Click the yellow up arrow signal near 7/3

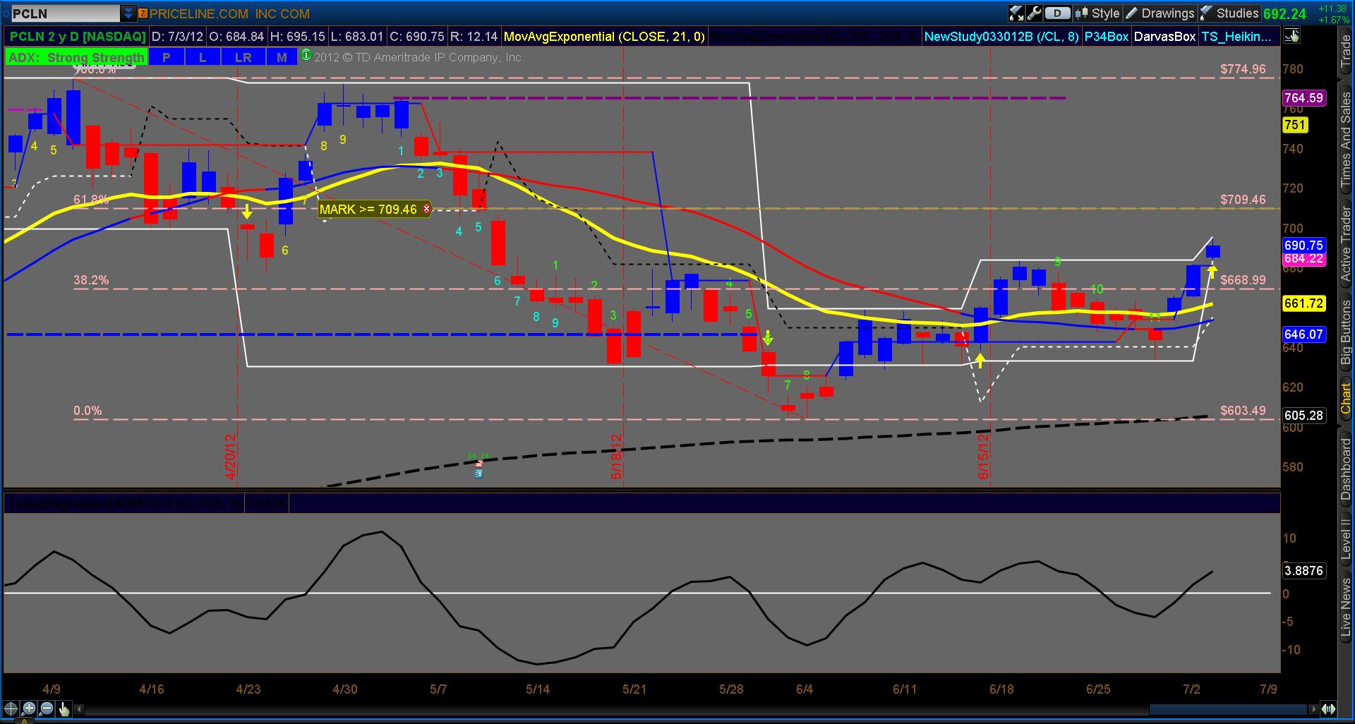coord(1212,271)
